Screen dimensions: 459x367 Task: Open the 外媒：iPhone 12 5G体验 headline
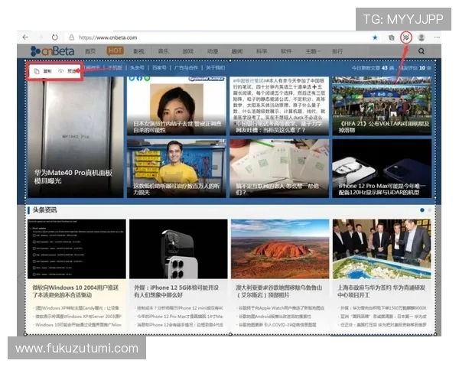177,291
